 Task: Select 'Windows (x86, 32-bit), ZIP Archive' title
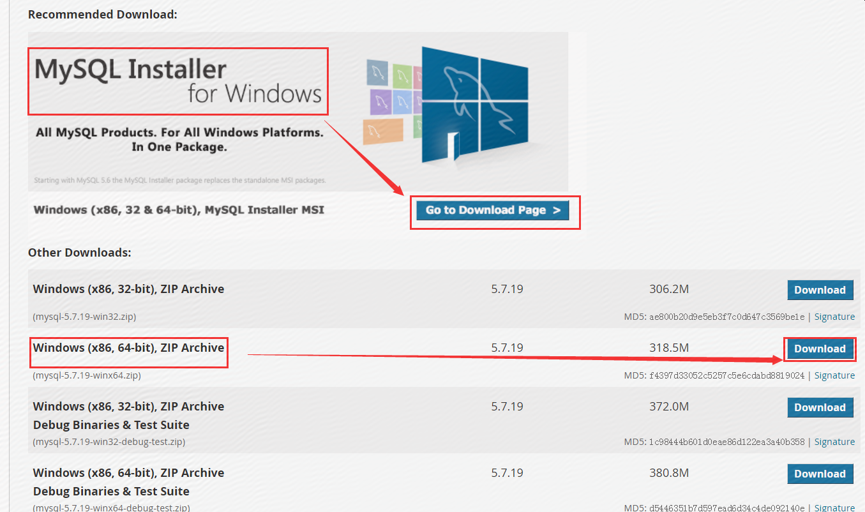[x=128, y=289]
